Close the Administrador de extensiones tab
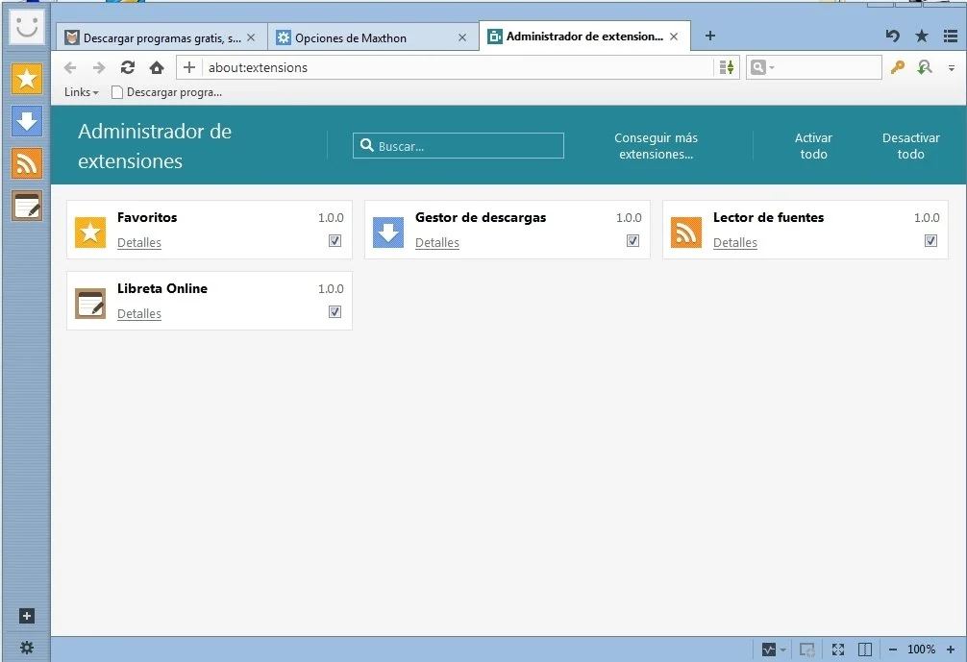The image size is (967, 662). tap(674, 37)
